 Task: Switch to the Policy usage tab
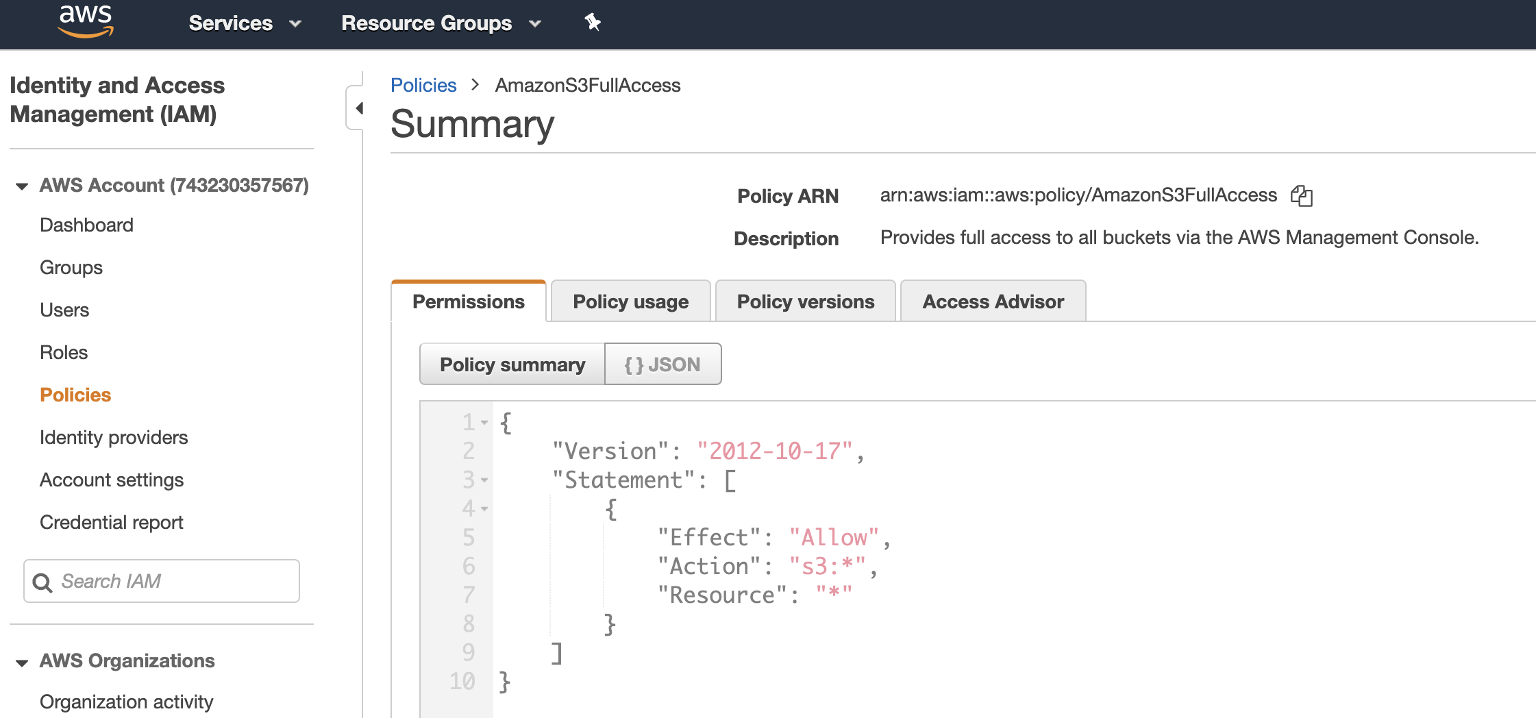(x=630, y=301)
